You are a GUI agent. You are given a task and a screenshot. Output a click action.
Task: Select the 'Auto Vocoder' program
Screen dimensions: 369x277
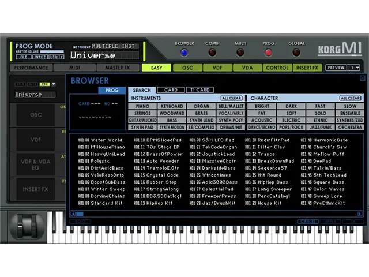point(156,161)
